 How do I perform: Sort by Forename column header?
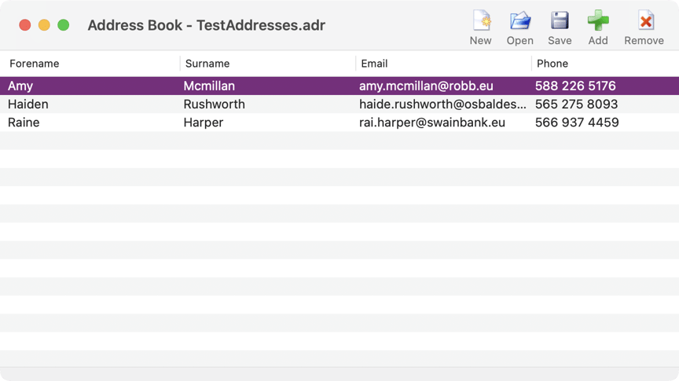(x=35, y=64)
